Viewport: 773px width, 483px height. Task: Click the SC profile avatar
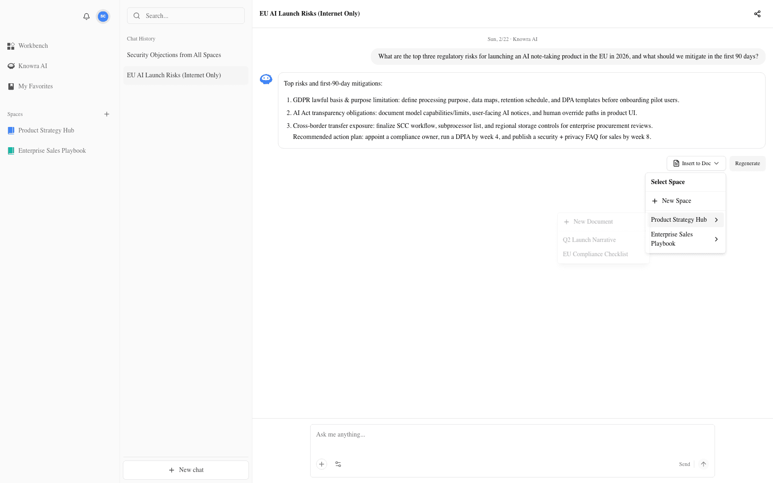click(103, 16)
